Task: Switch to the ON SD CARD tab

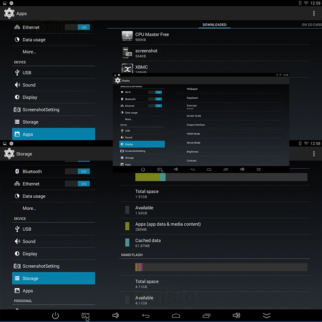Action: (312, 25)
